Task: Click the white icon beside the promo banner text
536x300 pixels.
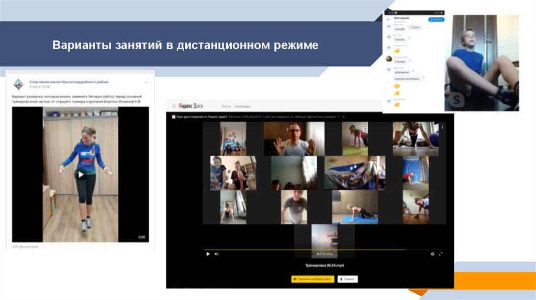Action: [173, 117]
